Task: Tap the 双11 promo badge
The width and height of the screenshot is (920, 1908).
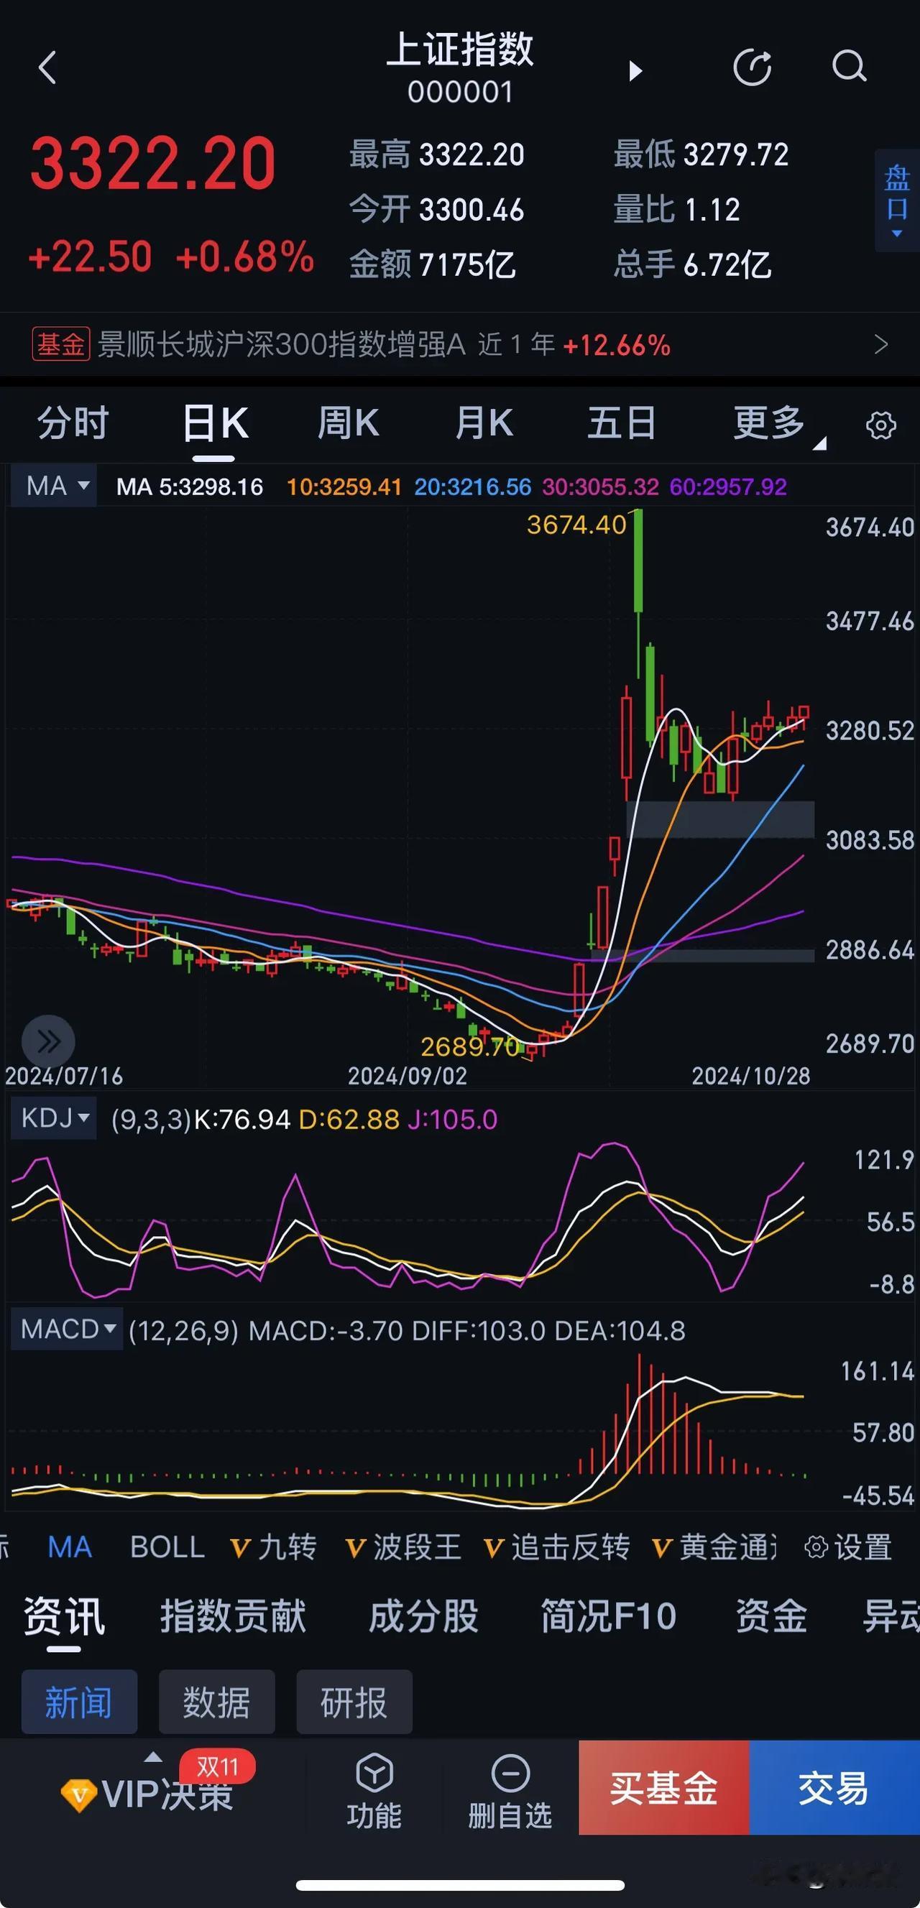Action: [x=218, y=1767]
